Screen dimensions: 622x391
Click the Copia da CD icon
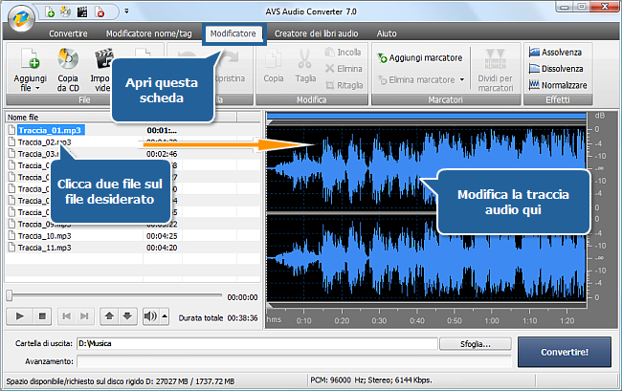click(68, 60)
